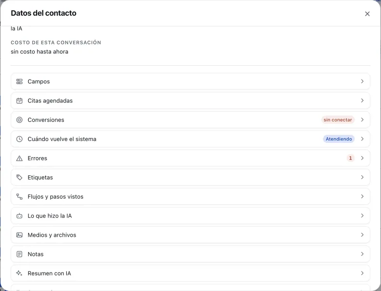Click the clock icon beside Cuándo vuelve el sistema
The height and width of the screenshot is (291, 381).
click(20, 139)
